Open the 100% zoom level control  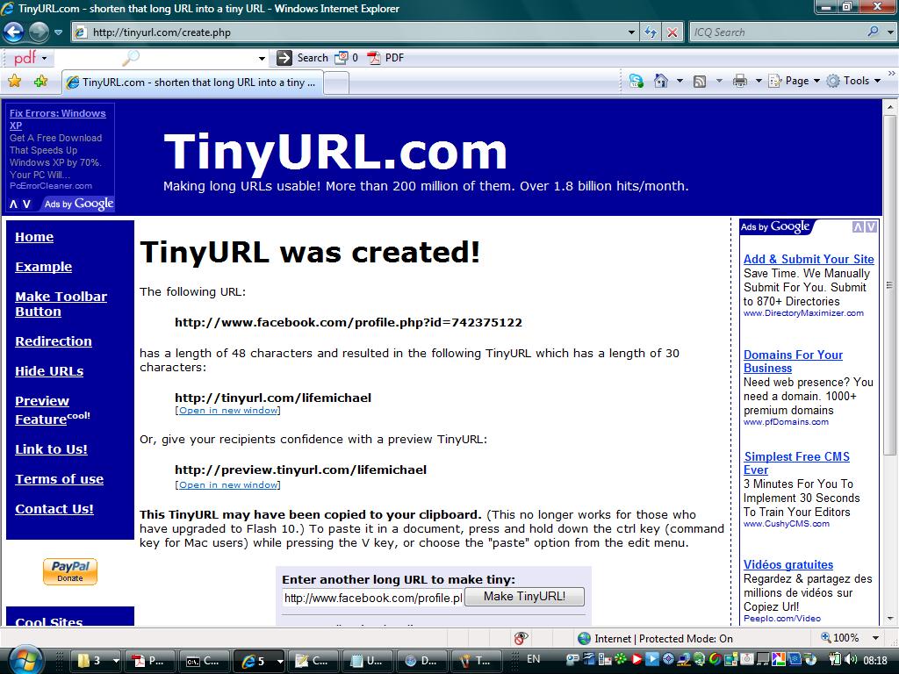pos(840,638)
